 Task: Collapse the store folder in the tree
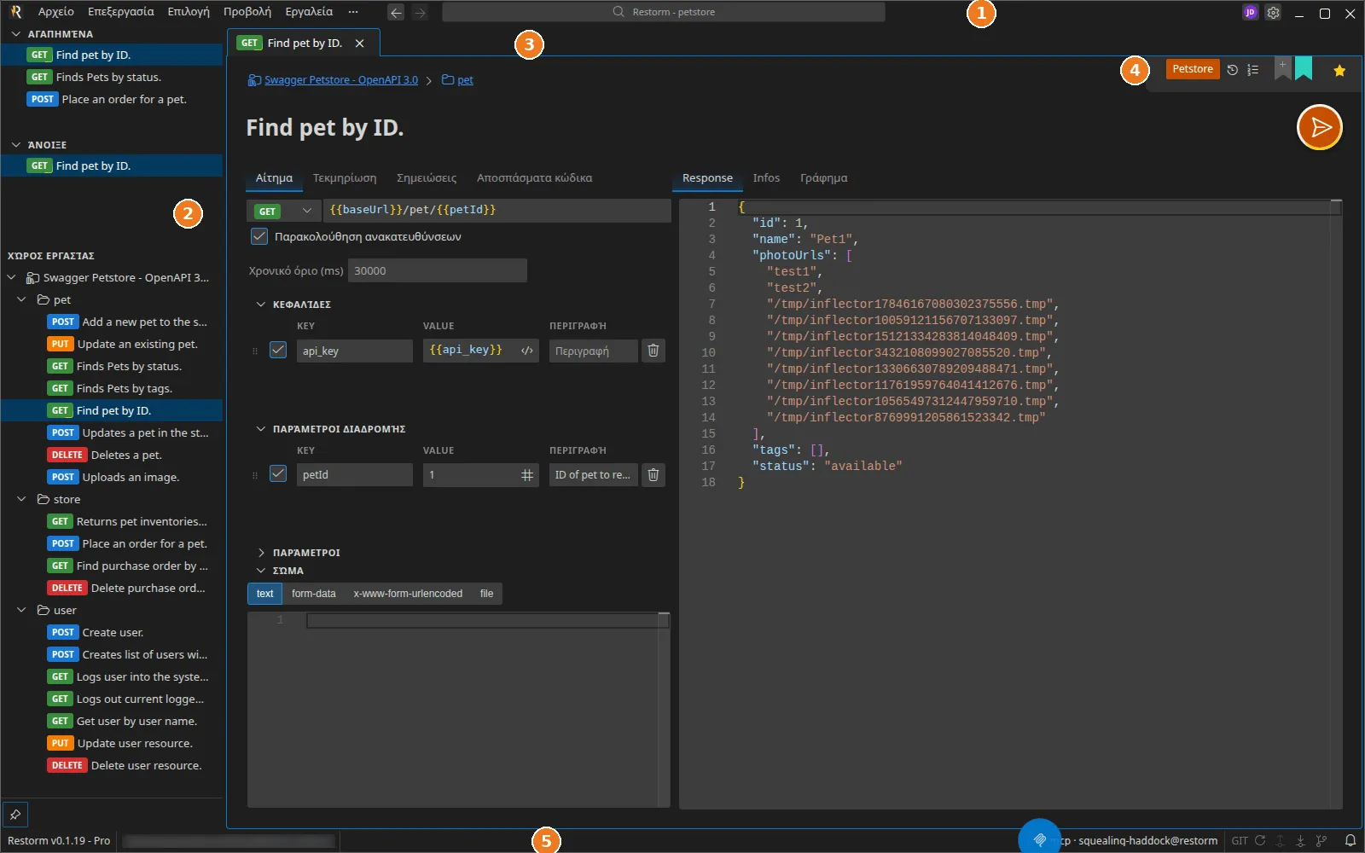point(21,499)
